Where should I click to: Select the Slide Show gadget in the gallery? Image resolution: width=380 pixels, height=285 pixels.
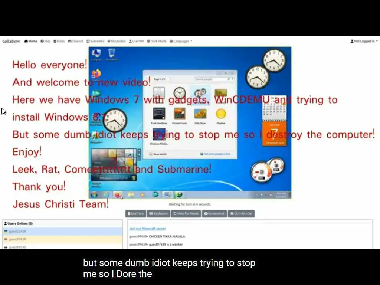tap(200, 116)
